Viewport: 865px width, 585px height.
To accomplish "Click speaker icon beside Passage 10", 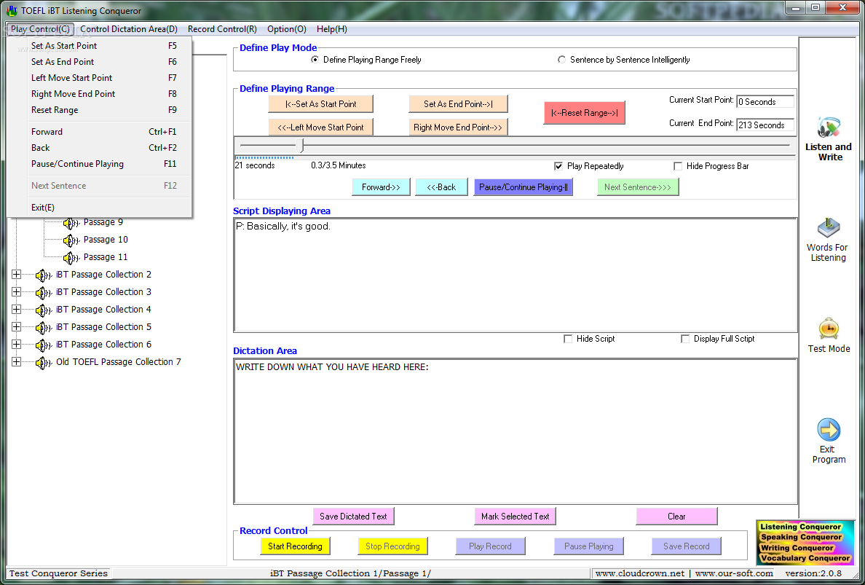I will pos(71,240).
